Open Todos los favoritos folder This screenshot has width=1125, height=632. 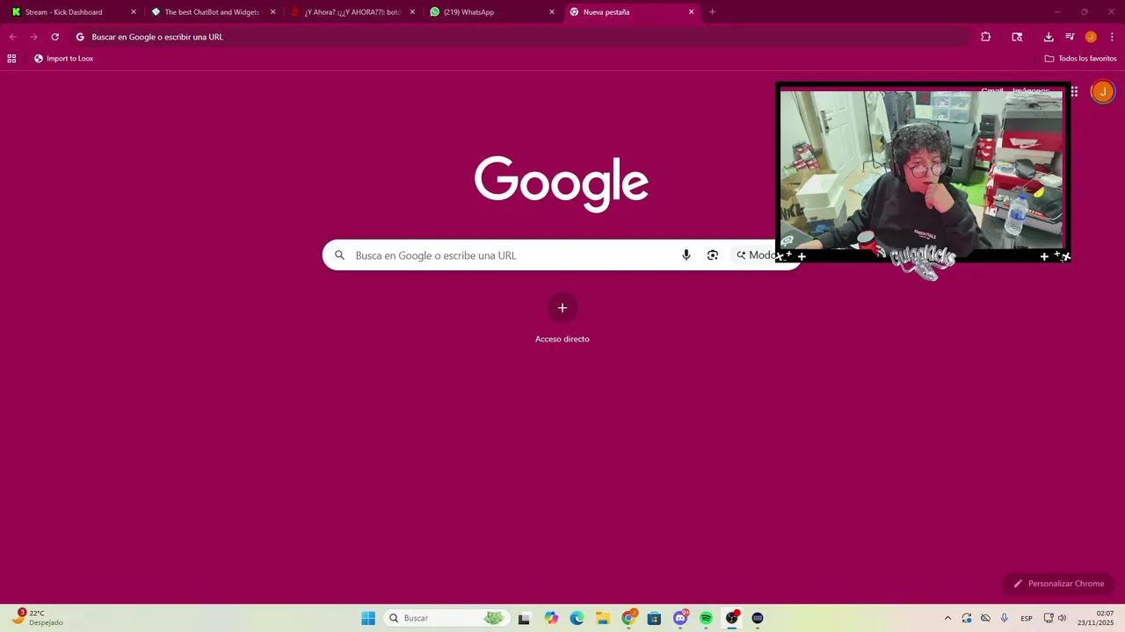coord(1080,59)
